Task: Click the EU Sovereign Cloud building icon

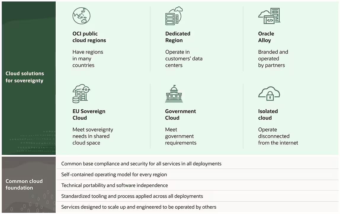Action: point(81,93)
